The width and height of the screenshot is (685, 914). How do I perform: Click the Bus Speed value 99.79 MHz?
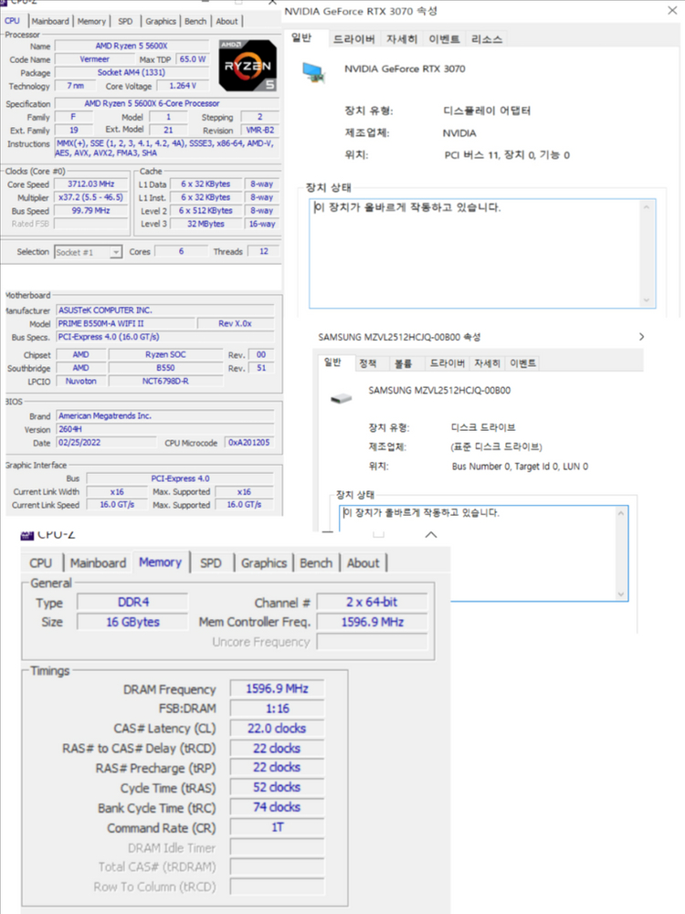(x=91, y=210)
